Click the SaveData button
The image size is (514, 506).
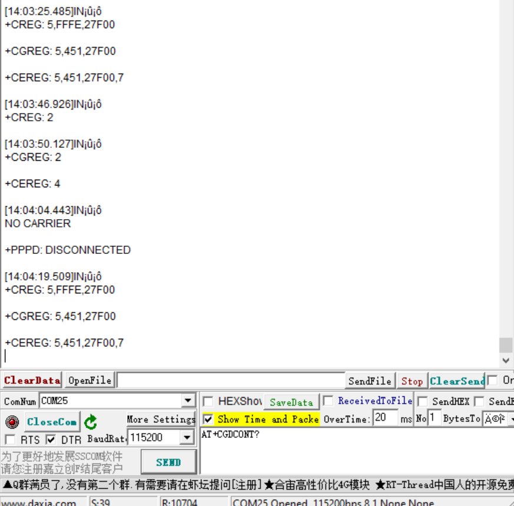click(291, 402)
